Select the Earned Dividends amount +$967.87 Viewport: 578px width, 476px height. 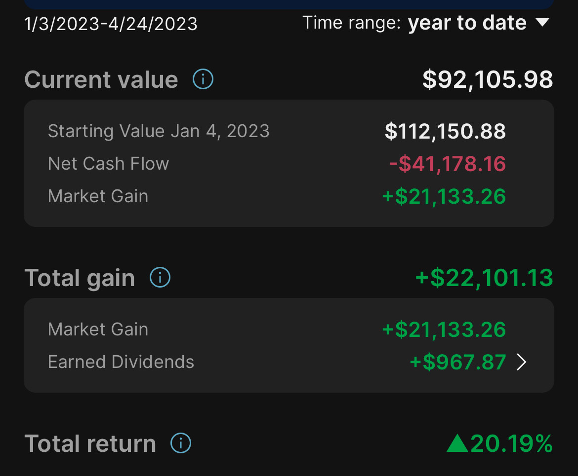[457, 362]
